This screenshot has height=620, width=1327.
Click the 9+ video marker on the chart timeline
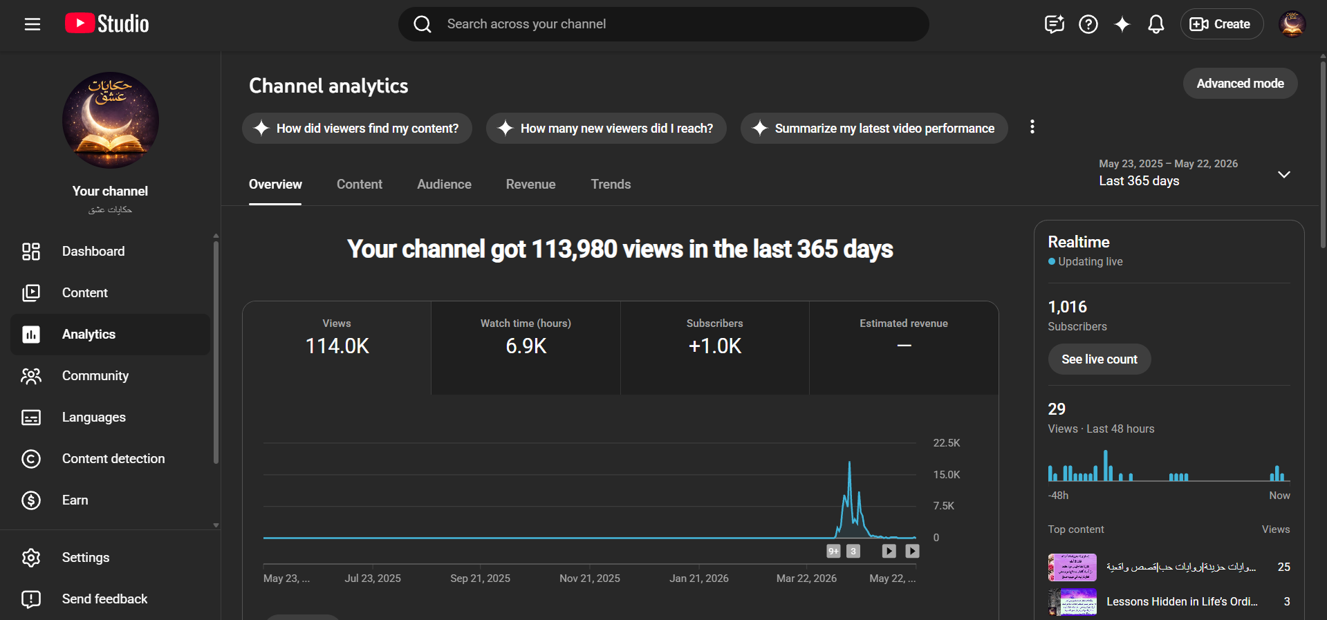pyautogui.click(x=833, y=552)
